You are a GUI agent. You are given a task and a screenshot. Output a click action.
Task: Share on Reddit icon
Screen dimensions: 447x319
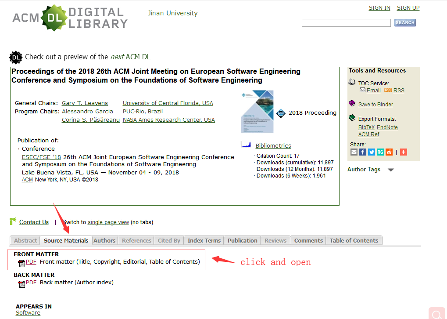click(389, 152)
